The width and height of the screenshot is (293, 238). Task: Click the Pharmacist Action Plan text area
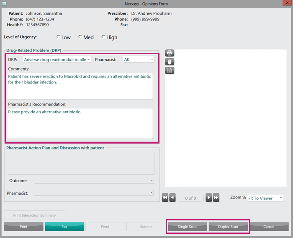[x=81, y=163]
